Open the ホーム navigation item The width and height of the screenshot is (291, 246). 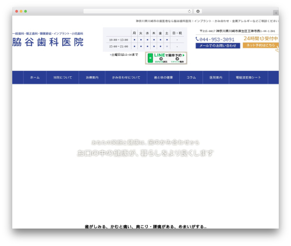(x=35, y=77)
